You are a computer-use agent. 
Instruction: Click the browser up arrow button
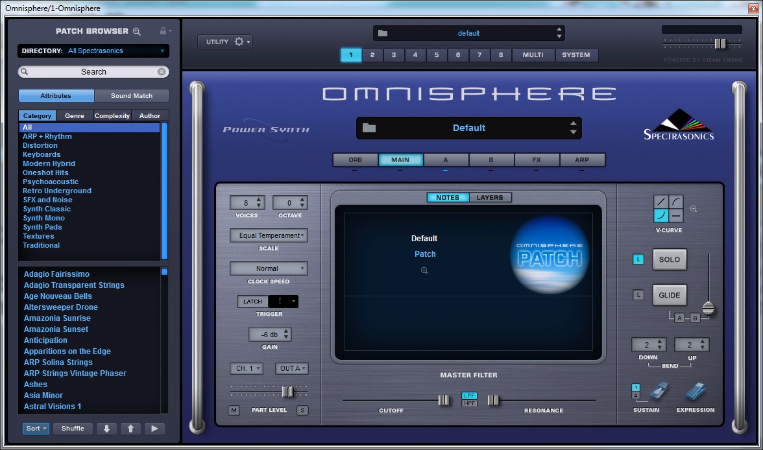(130, 429)
